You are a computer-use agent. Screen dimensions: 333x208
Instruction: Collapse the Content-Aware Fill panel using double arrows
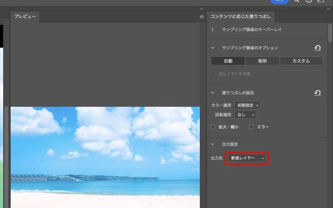pyautogui.click(x=329, y=9)
